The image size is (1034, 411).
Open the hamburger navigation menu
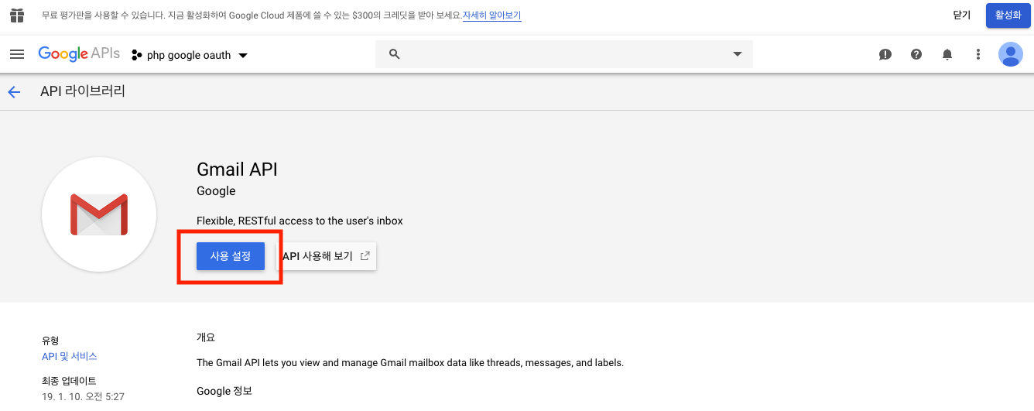click(x=17, y=54)
